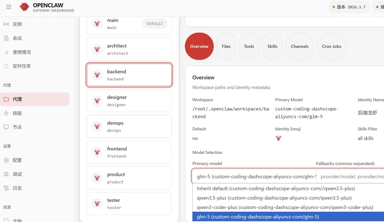Open 日志 via its scroll icon
This screenshot has height=222, width=384.
coord(6,188)
